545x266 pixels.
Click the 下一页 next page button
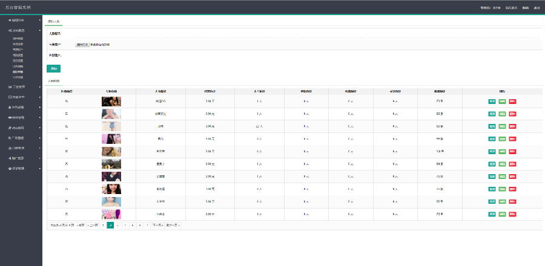[x=157, y=225]
